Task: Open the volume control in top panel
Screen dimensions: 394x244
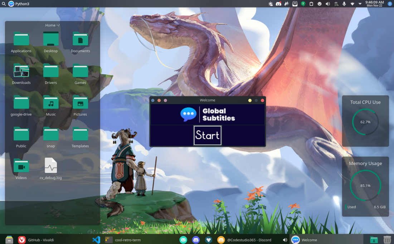Action: click(x=328, y=4)
